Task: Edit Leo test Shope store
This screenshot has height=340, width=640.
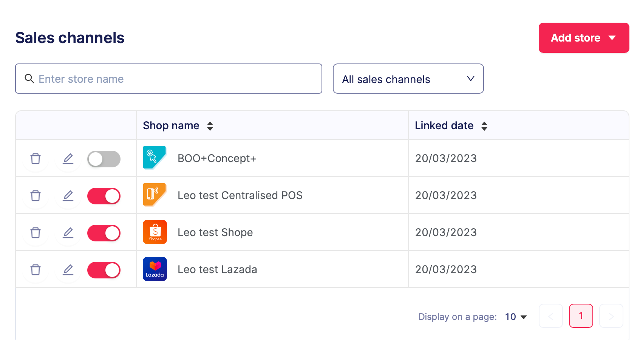Action: [68, 233]
